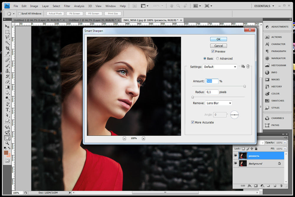
Task: Select the Brush tool
Action: coord(7,65)
